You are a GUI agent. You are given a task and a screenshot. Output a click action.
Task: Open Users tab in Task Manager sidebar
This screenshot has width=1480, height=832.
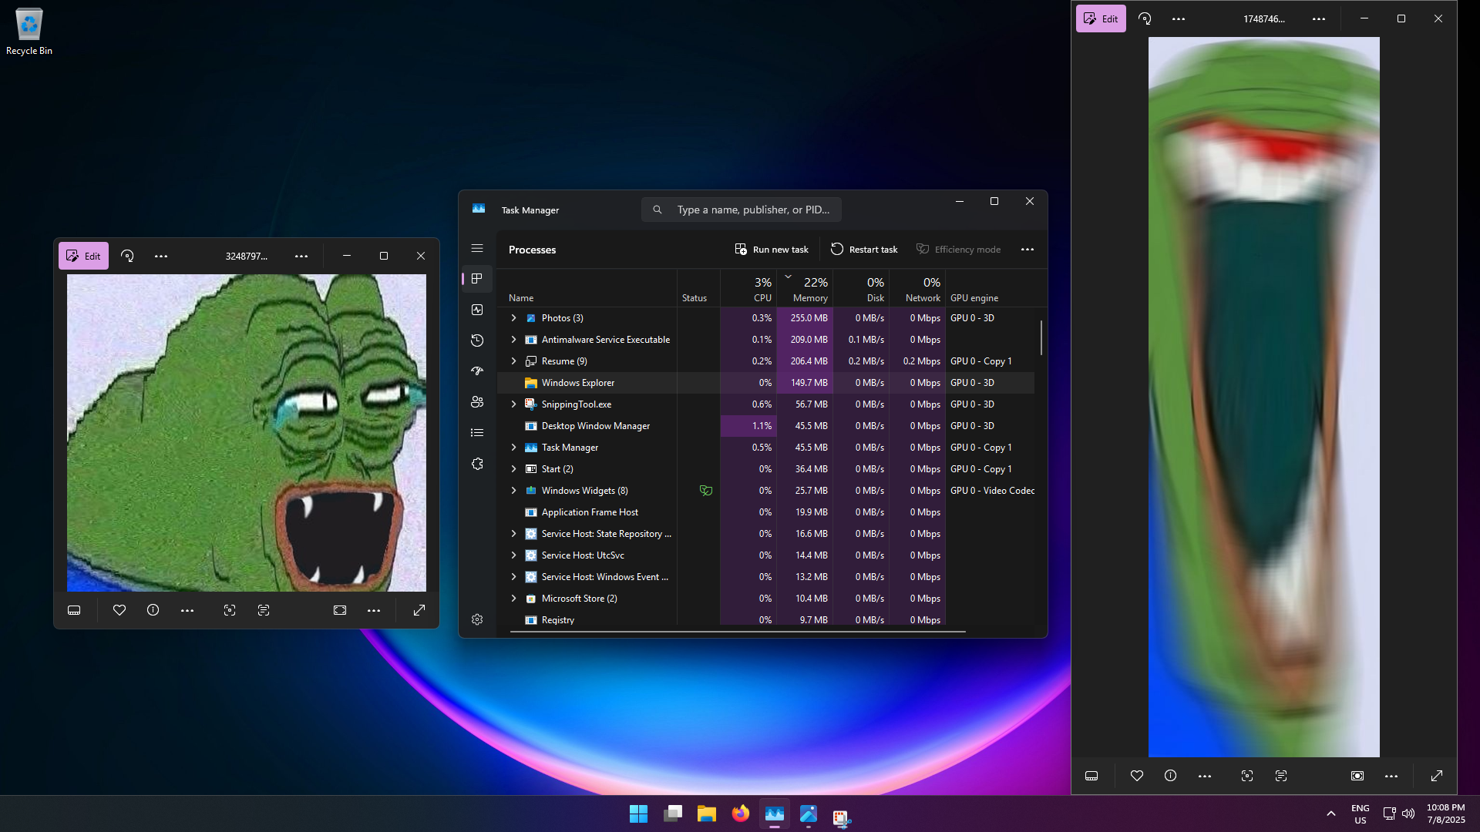(x=477, y=402)
